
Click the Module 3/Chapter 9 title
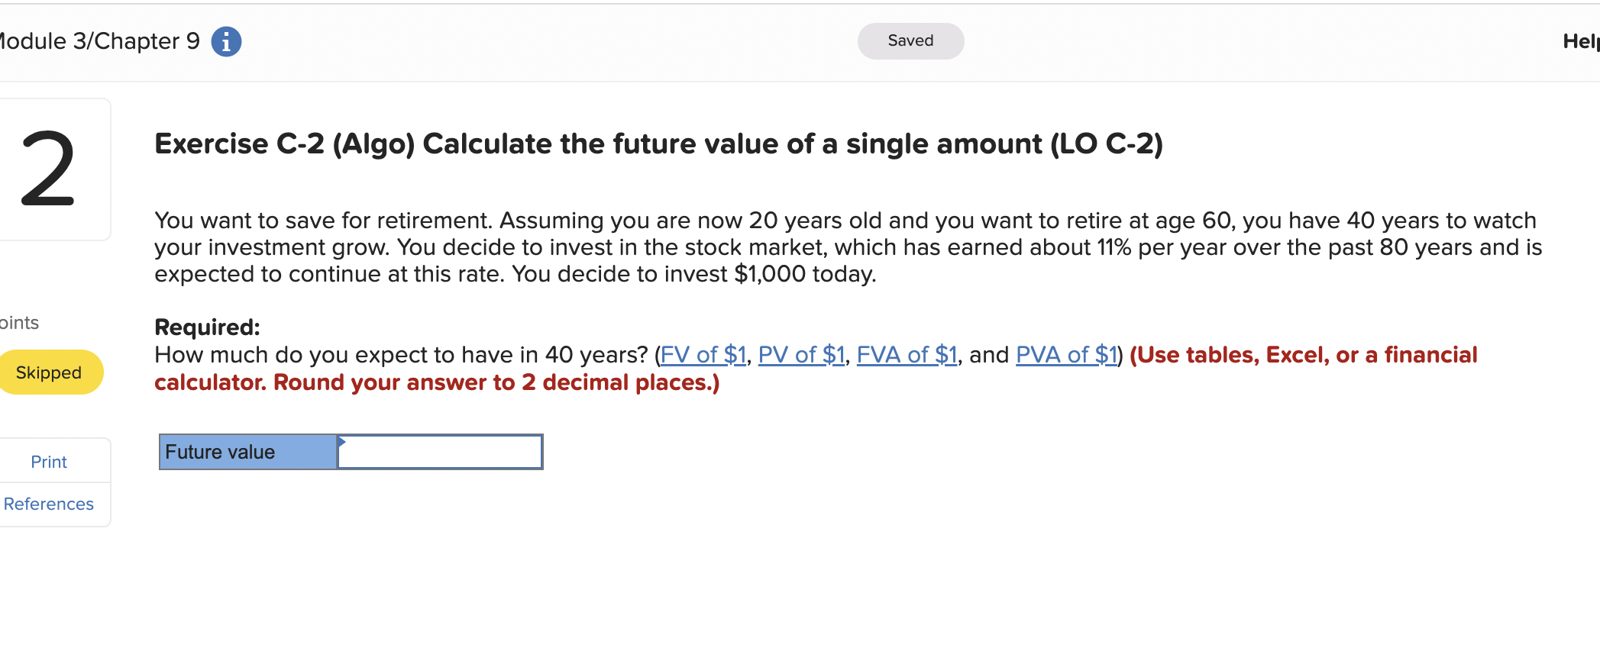point(99,41)
